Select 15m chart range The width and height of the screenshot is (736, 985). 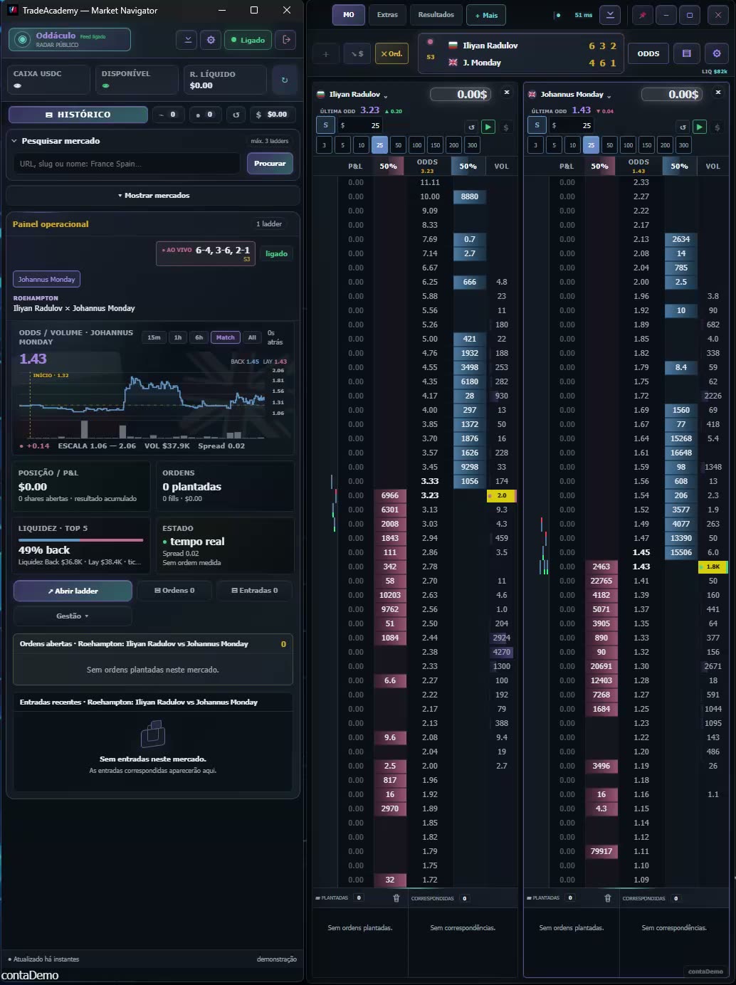point(154,337)
